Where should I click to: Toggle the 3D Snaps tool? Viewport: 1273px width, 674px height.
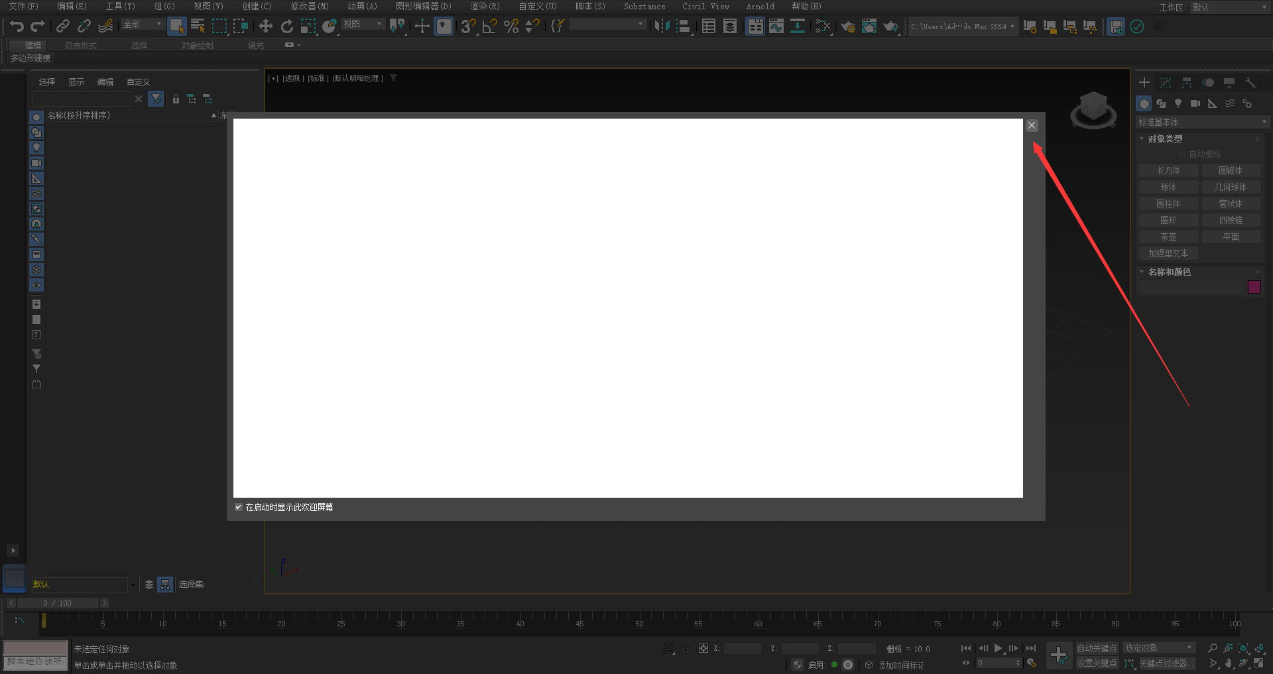[468, 27]
